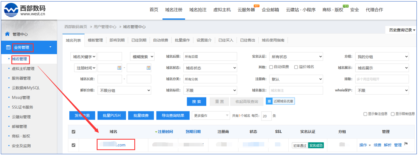This screenshot has width=418, height=155.
Task: Click the West.cn cloud logo
Action: pyautogui.click(x=11, y=10)
